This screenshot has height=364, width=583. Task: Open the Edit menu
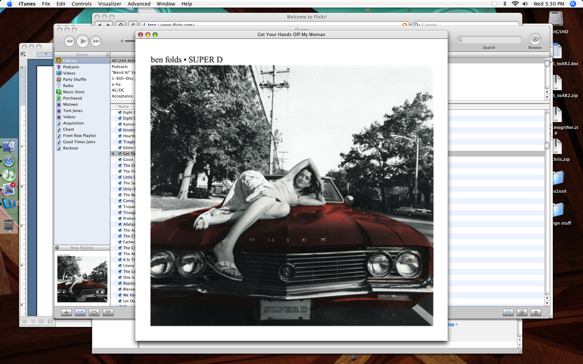click(x=61, y=4)
